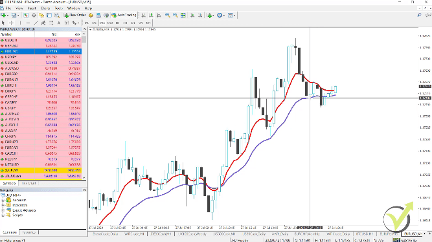Open the File menu

click(x=8, y=8)
